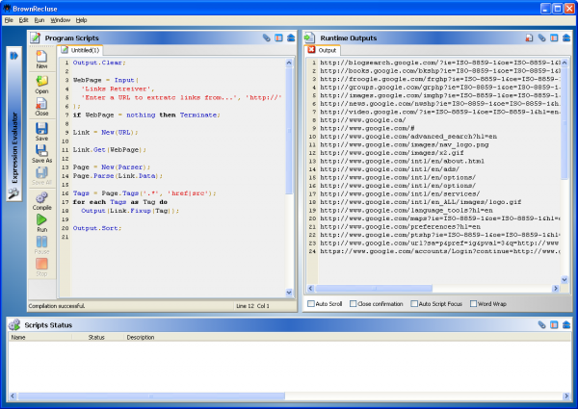578x409 pixels.
Task: Open the Run menu
Action: tap(39, 19)
